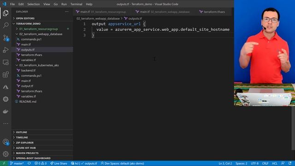Click the master branch indicator
Image resolution: width=295 pixels, height=166 pixels.
(x=17, y=163)
